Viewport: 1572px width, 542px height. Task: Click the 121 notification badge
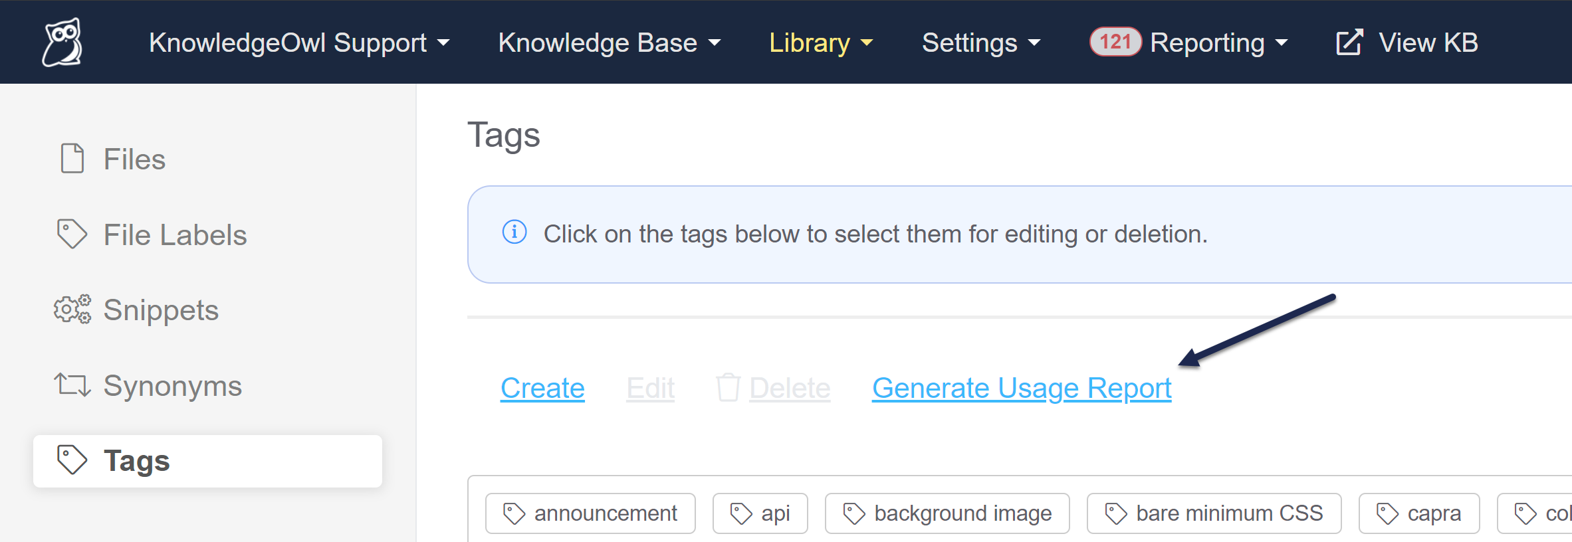(x=1115, y=42)
